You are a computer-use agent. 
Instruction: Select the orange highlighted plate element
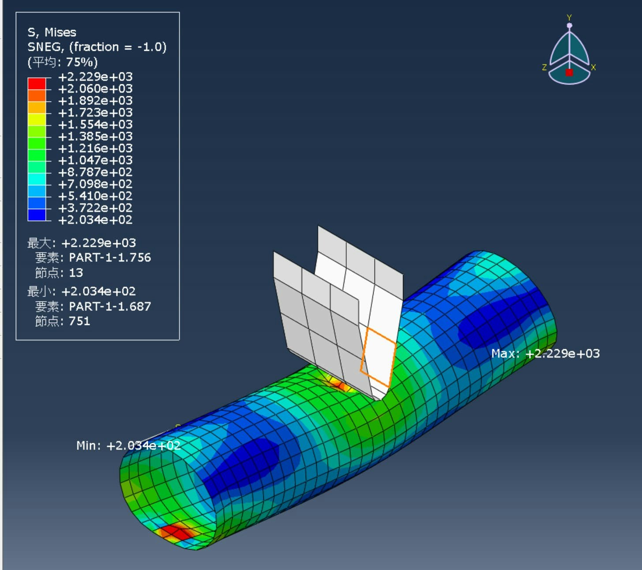[x=379, y=358]
